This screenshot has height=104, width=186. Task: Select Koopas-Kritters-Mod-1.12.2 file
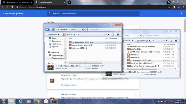click(x=82, y=45)
